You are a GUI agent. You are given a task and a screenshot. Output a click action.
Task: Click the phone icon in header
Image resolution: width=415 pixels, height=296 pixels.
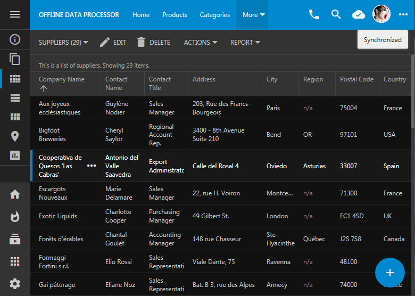pyautogui.click(x=314, y=14)
